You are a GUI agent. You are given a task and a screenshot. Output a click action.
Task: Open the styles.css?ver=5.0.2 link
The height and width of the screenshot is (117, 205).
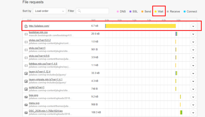(x=40, y=40)
